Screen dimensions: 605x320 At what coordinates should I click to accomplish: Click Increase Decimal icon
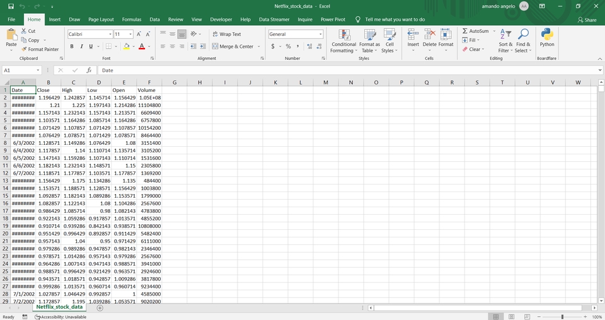(309, 46)
